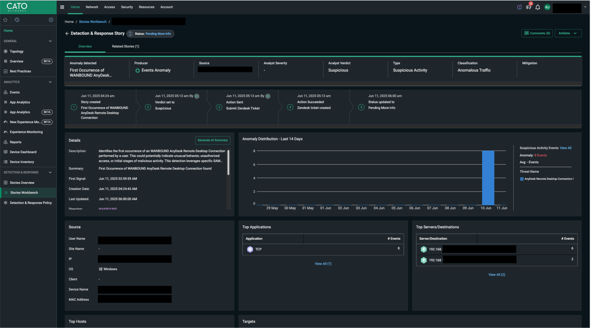This screenshot has height=328, width=591.
Task: Click the notifications bell icon
Action: tap(538, 7)
